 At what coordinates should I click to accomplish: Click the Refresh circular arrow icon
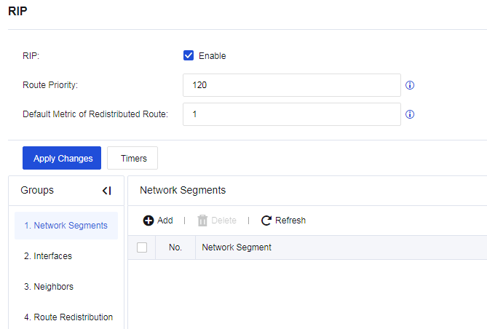pyautogui.click(x=266, y=221)
